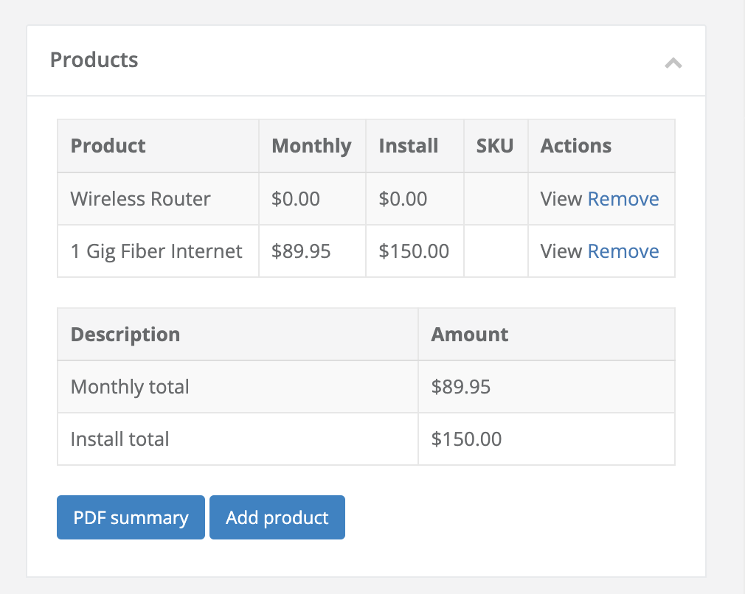The height and width of the screenshot is (594, 745).
Task: Click the Products panel title
Action: pyautogui.click(x=94, y=60)
